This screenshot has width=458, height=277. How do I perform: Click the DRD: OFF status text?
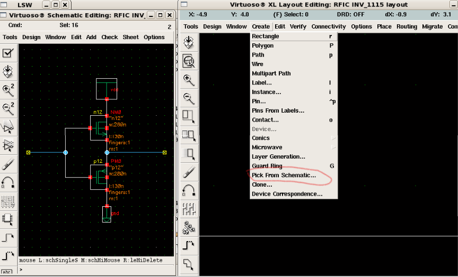point(350,15)
